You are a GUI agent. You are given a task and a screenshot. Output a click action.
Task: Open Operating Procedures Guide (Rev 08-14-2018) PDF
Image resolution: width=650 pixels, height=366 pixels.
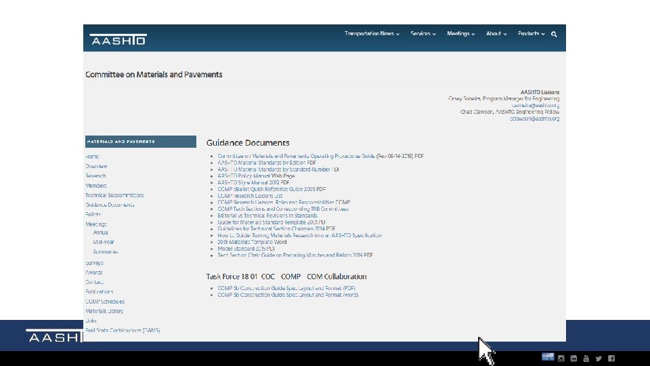coord(320,156)
